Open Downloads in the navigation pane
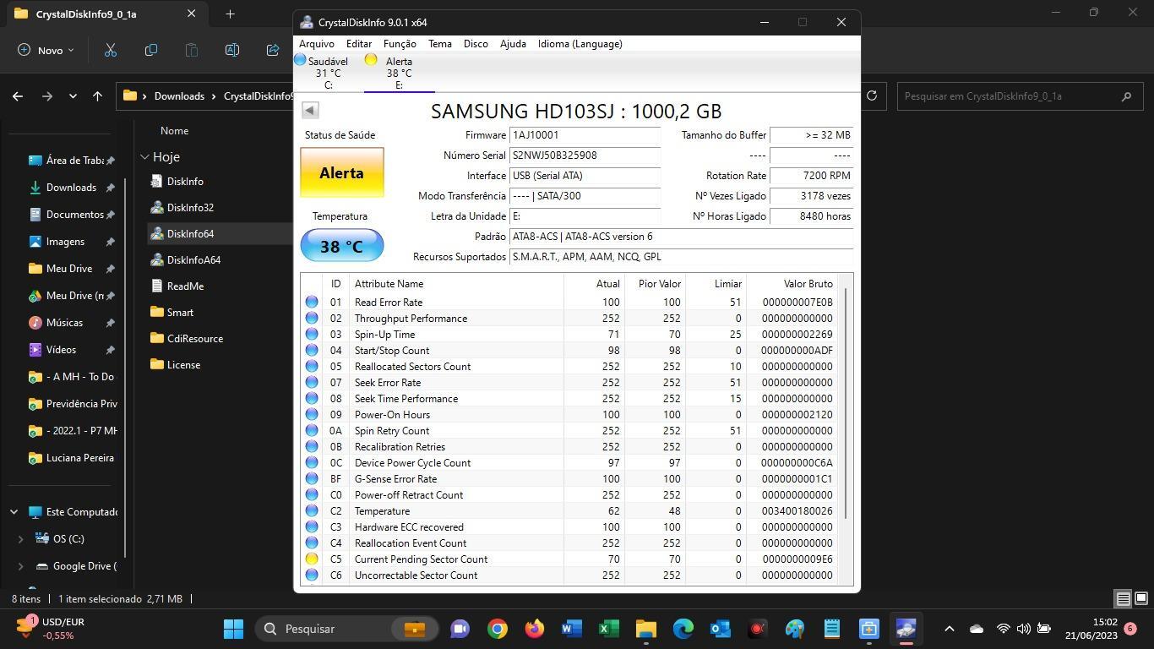Viewport: 1154px width, 649px height. 71,188
